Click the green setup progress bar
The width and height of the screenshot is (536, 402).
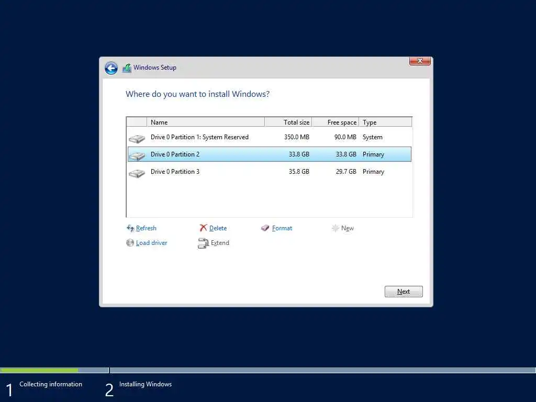coord(39,370)
